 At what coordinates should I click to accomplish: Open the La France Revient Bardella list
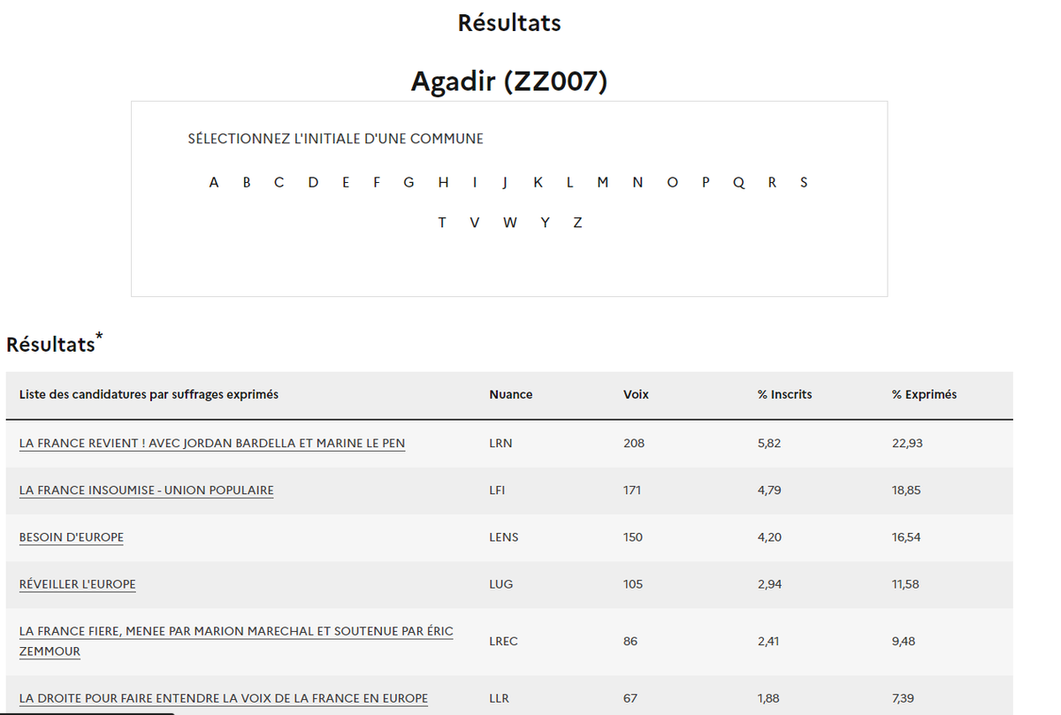point(212,444)
